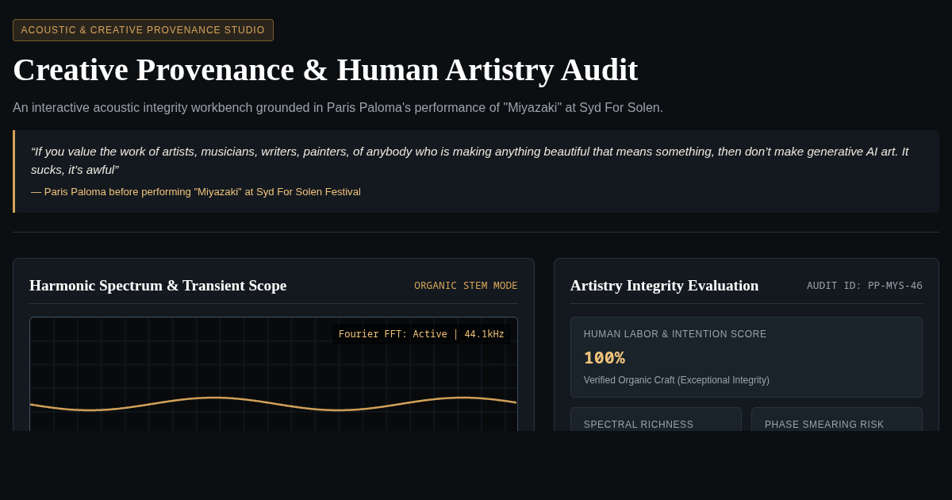
Task: Click the Fourier FFT Active 44.1kHz readout
Action: (x=421, y=334)
